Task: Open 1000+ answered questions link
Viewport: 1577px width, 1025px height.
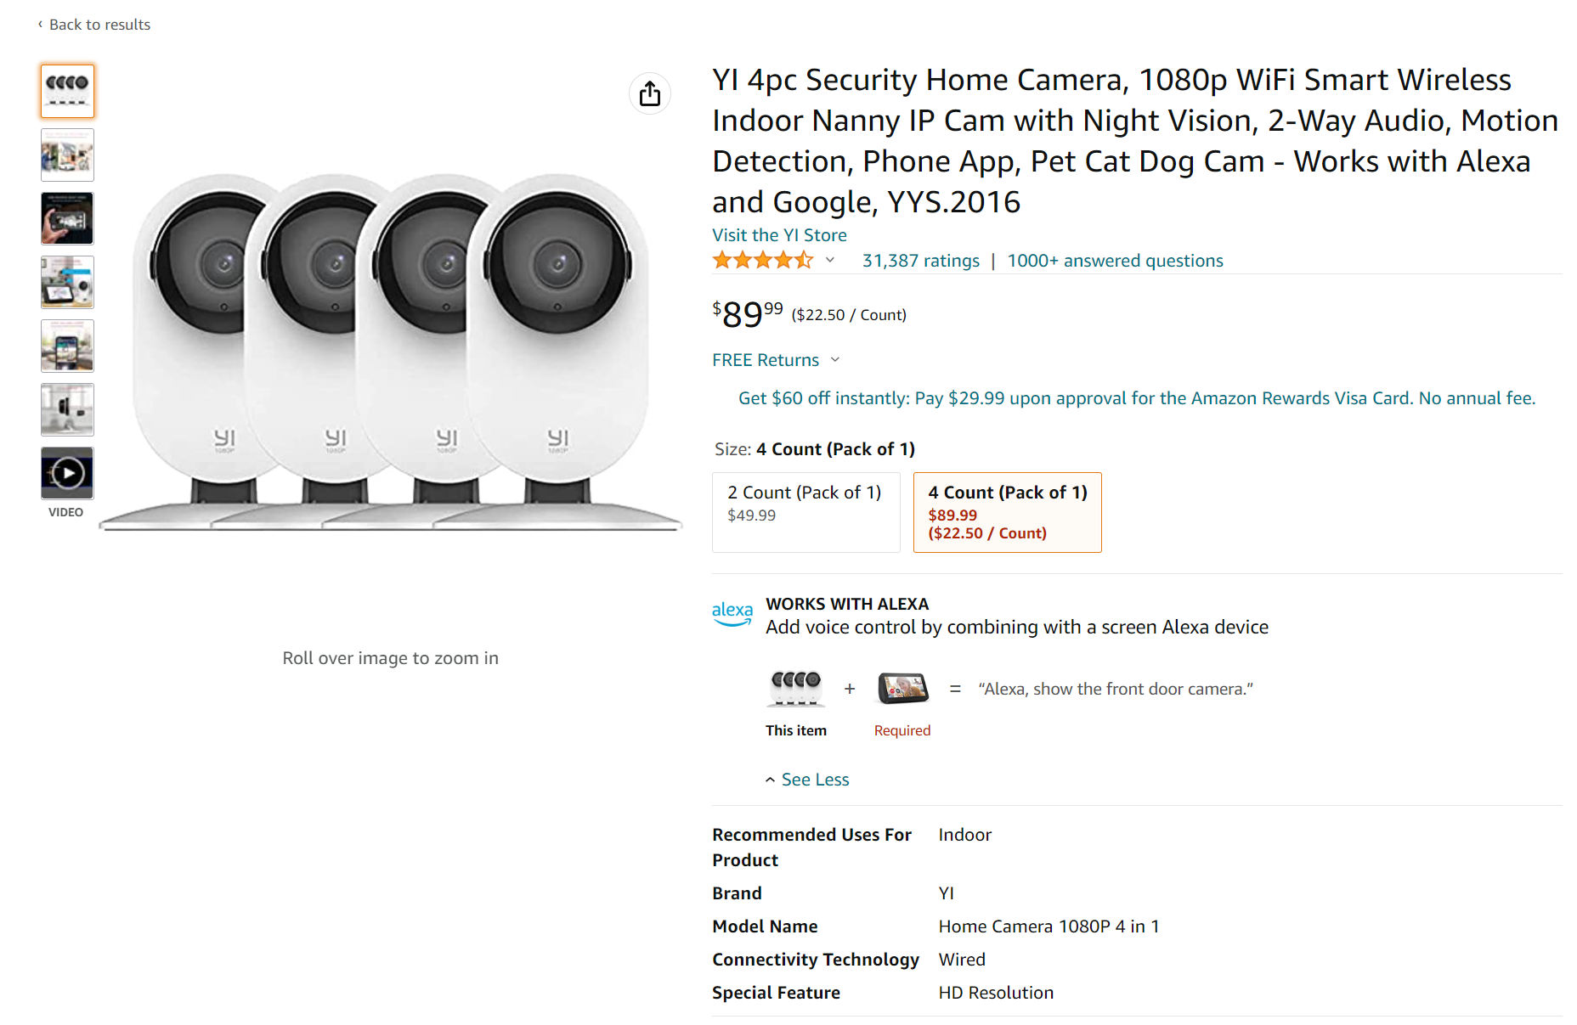Action: [1115, 261]
